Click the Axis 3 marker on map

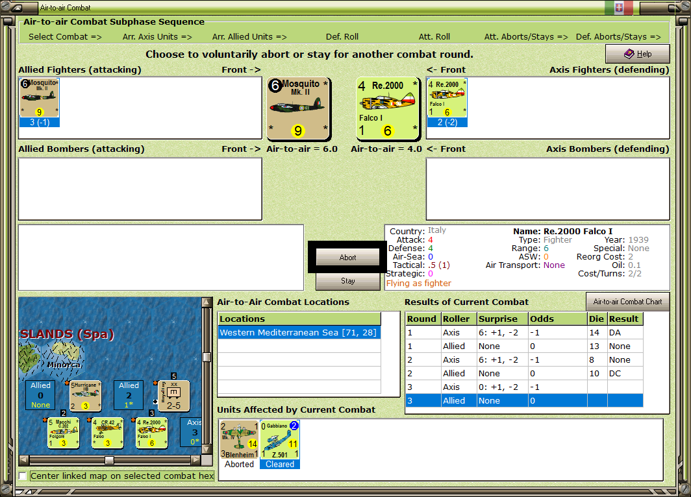192,432
